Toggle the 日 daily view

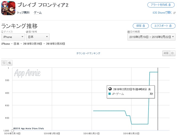point(172,53)
